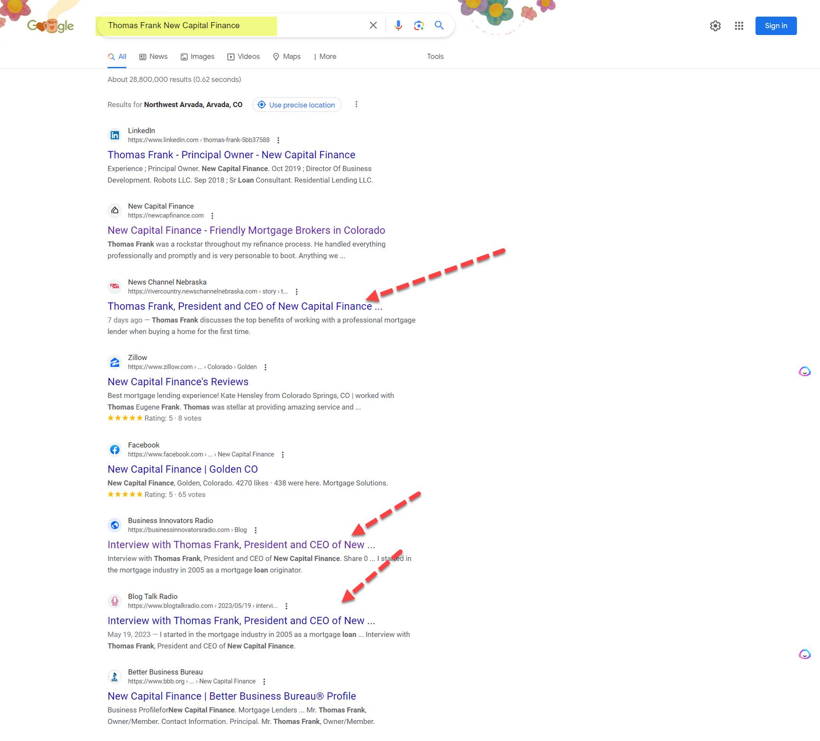Open the Google apps grid icon
The width and height of the screenshot is (820, 741).
739,26
